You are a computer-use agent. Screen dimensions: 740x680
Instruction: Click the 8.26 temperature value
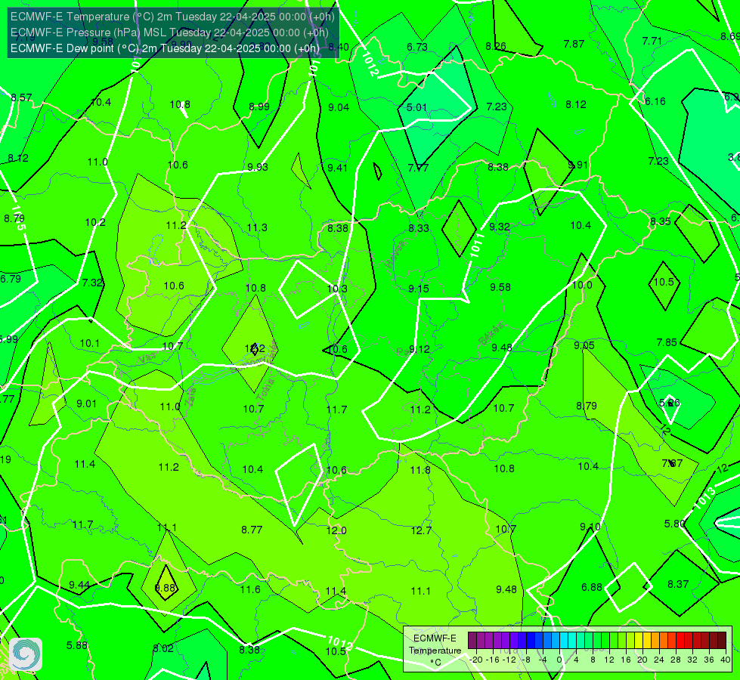[496, 46]
